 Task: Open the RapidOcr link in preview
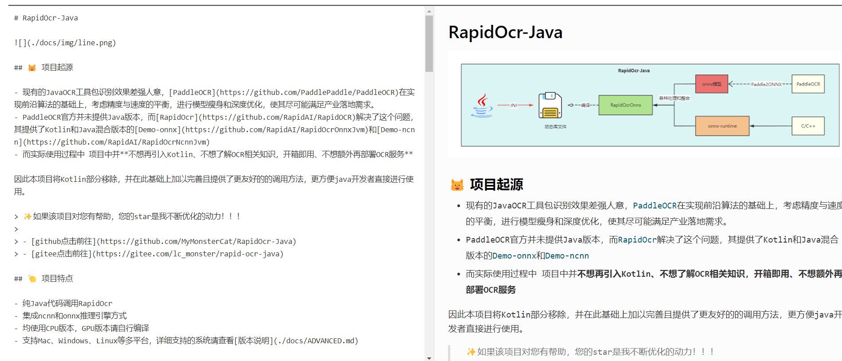tap(637, 239)
